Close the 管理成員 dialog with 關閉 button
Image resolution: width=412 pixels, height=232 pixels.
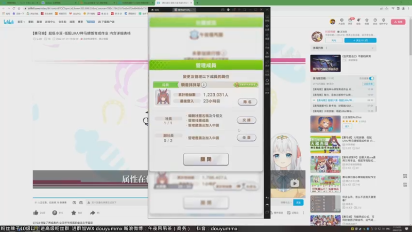click(205, 159)
